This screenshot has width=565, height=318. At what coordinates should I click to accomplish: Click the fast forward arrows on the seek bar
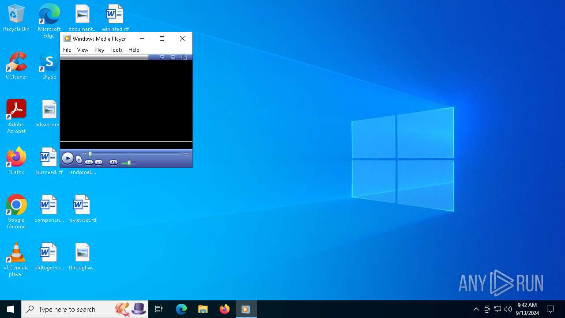pos(186,154)
